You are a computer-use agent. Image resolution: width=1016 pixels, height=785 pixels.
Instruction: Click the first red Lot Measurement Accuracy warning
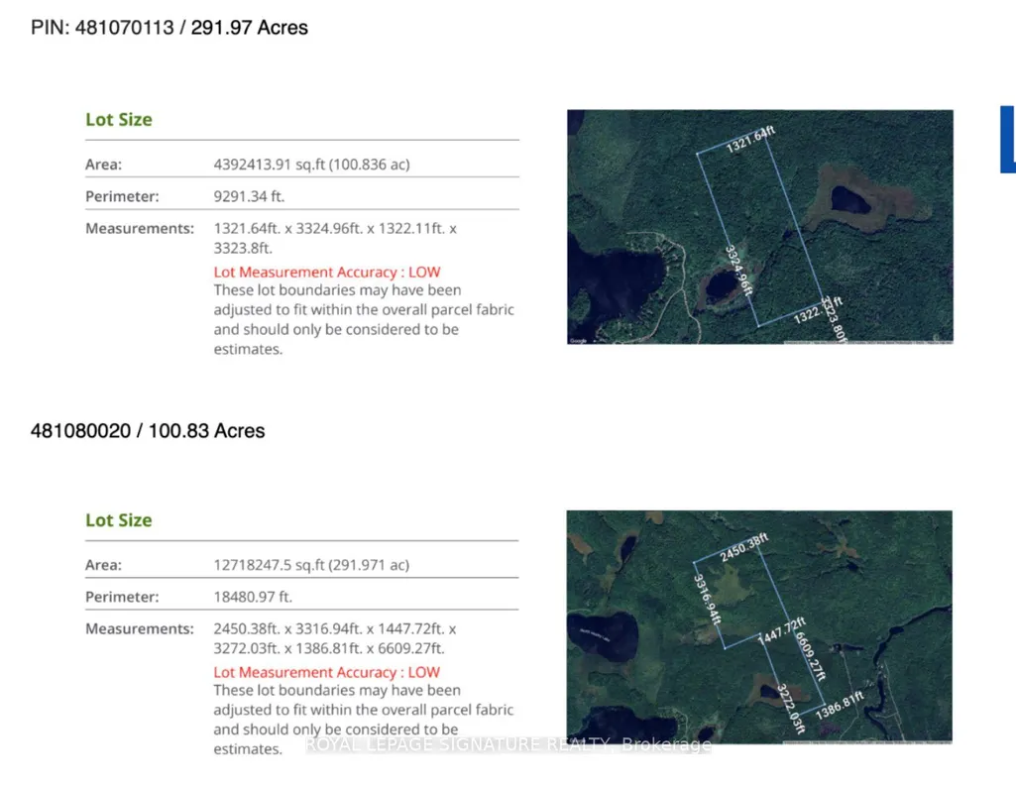pyautogui.click(x=327, y=272)
